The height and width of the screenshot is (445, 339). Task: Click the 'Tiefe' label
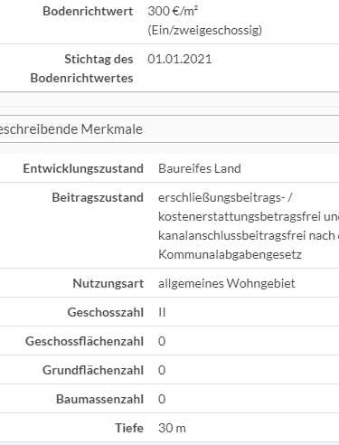(129, 428)
